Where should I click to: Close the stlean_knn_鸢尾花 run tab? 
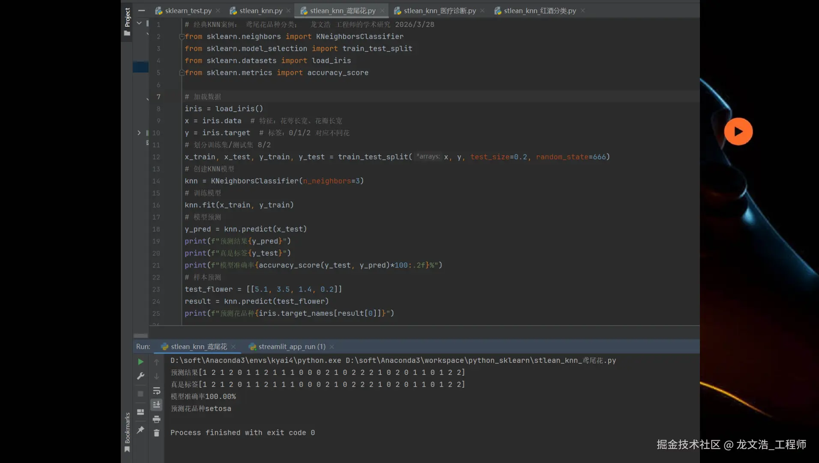click(233, 347)
